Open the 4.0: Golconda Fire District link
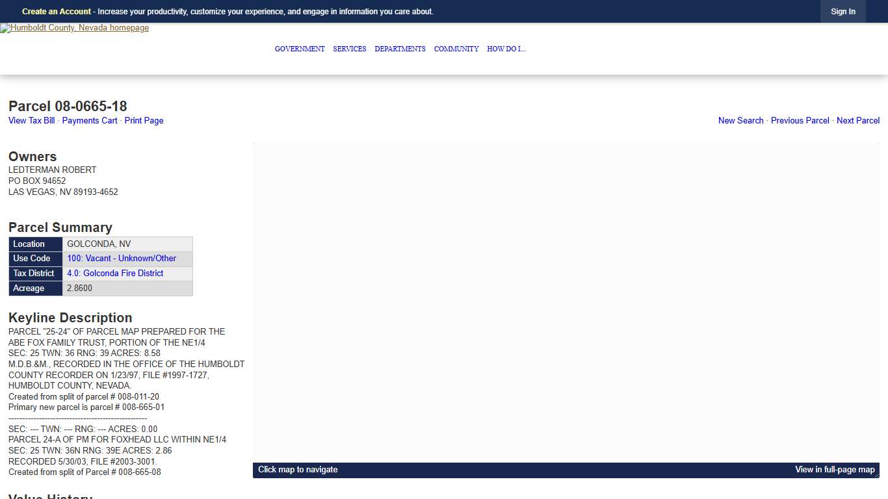Image resolution: width=888 pixels, height=499 pixels. coord(115,274)
